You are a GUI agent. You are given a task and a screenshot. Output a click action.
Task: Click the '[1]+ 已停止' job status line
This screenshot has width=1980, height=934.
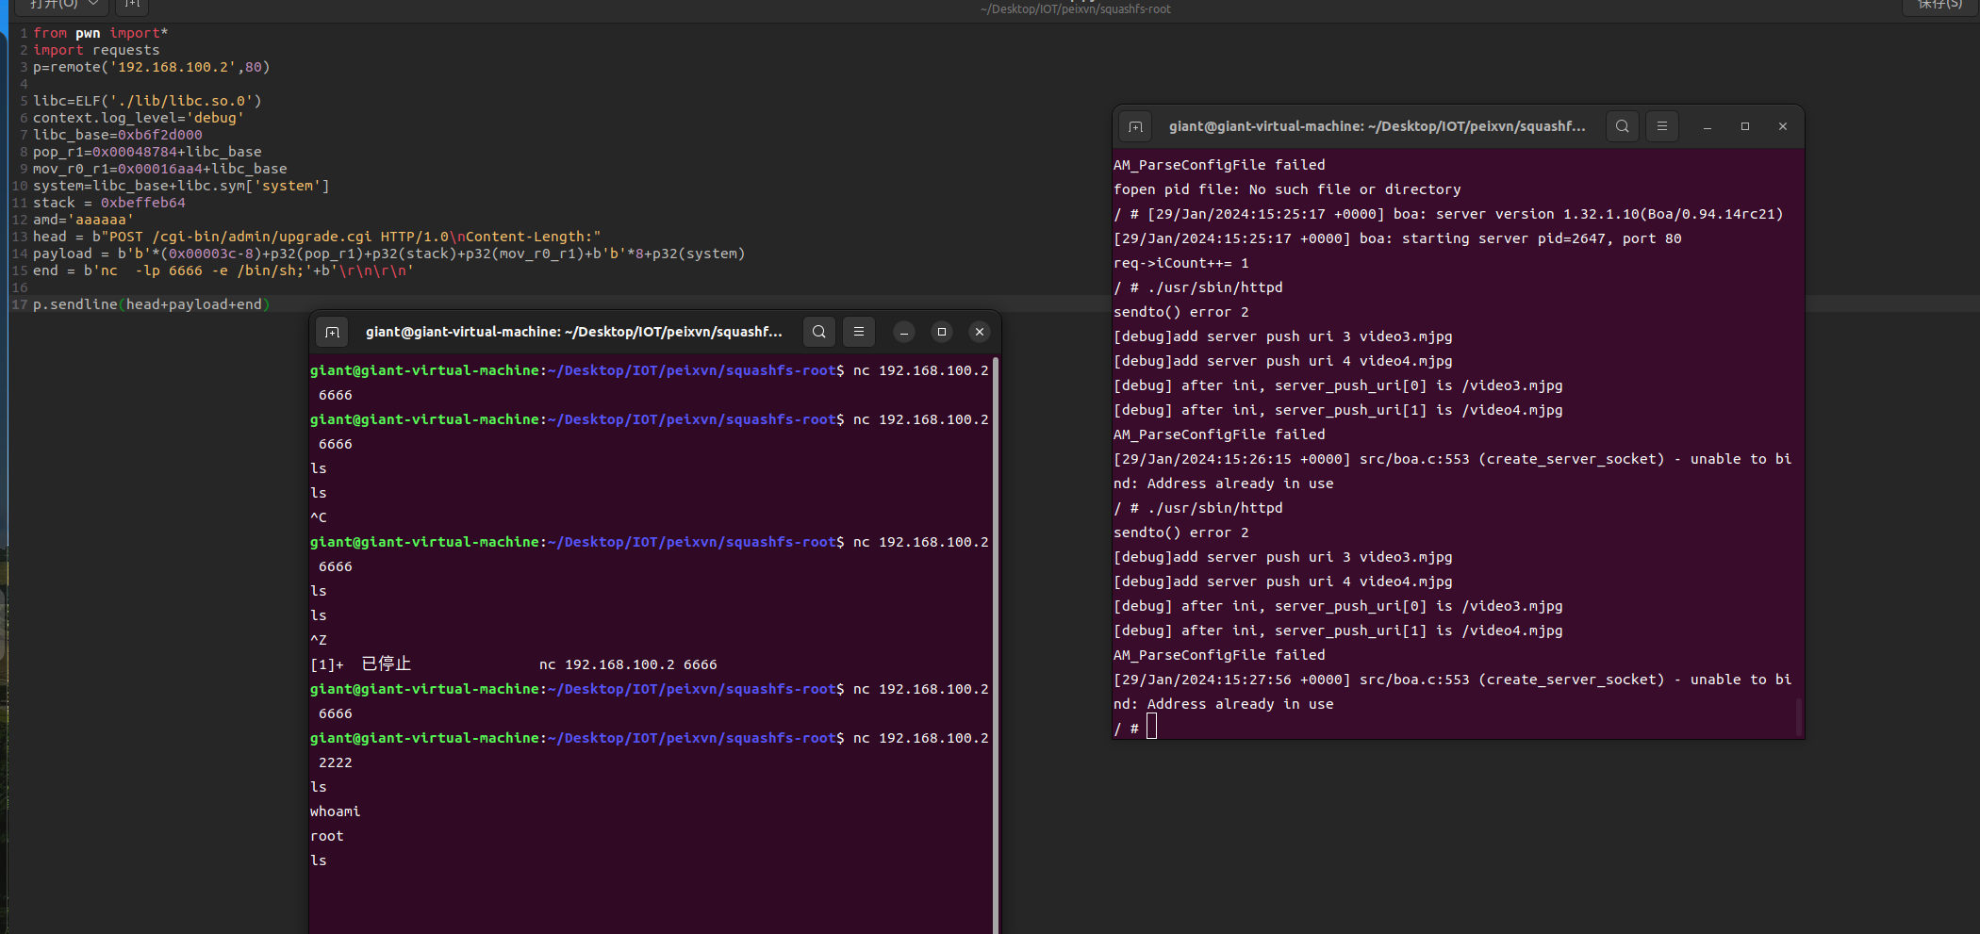(x=513, y=664)
